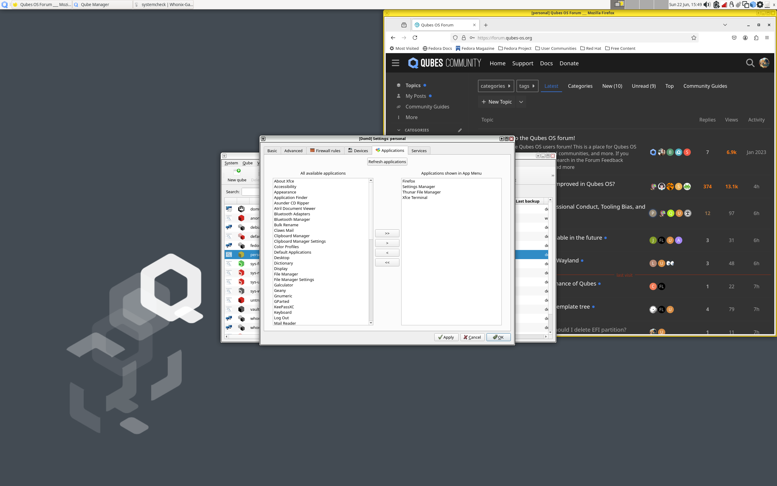This screenshot has width=777, height=486.
Task: Toggle the forum sidebar hamburger icon
Action: coord(395,63)
